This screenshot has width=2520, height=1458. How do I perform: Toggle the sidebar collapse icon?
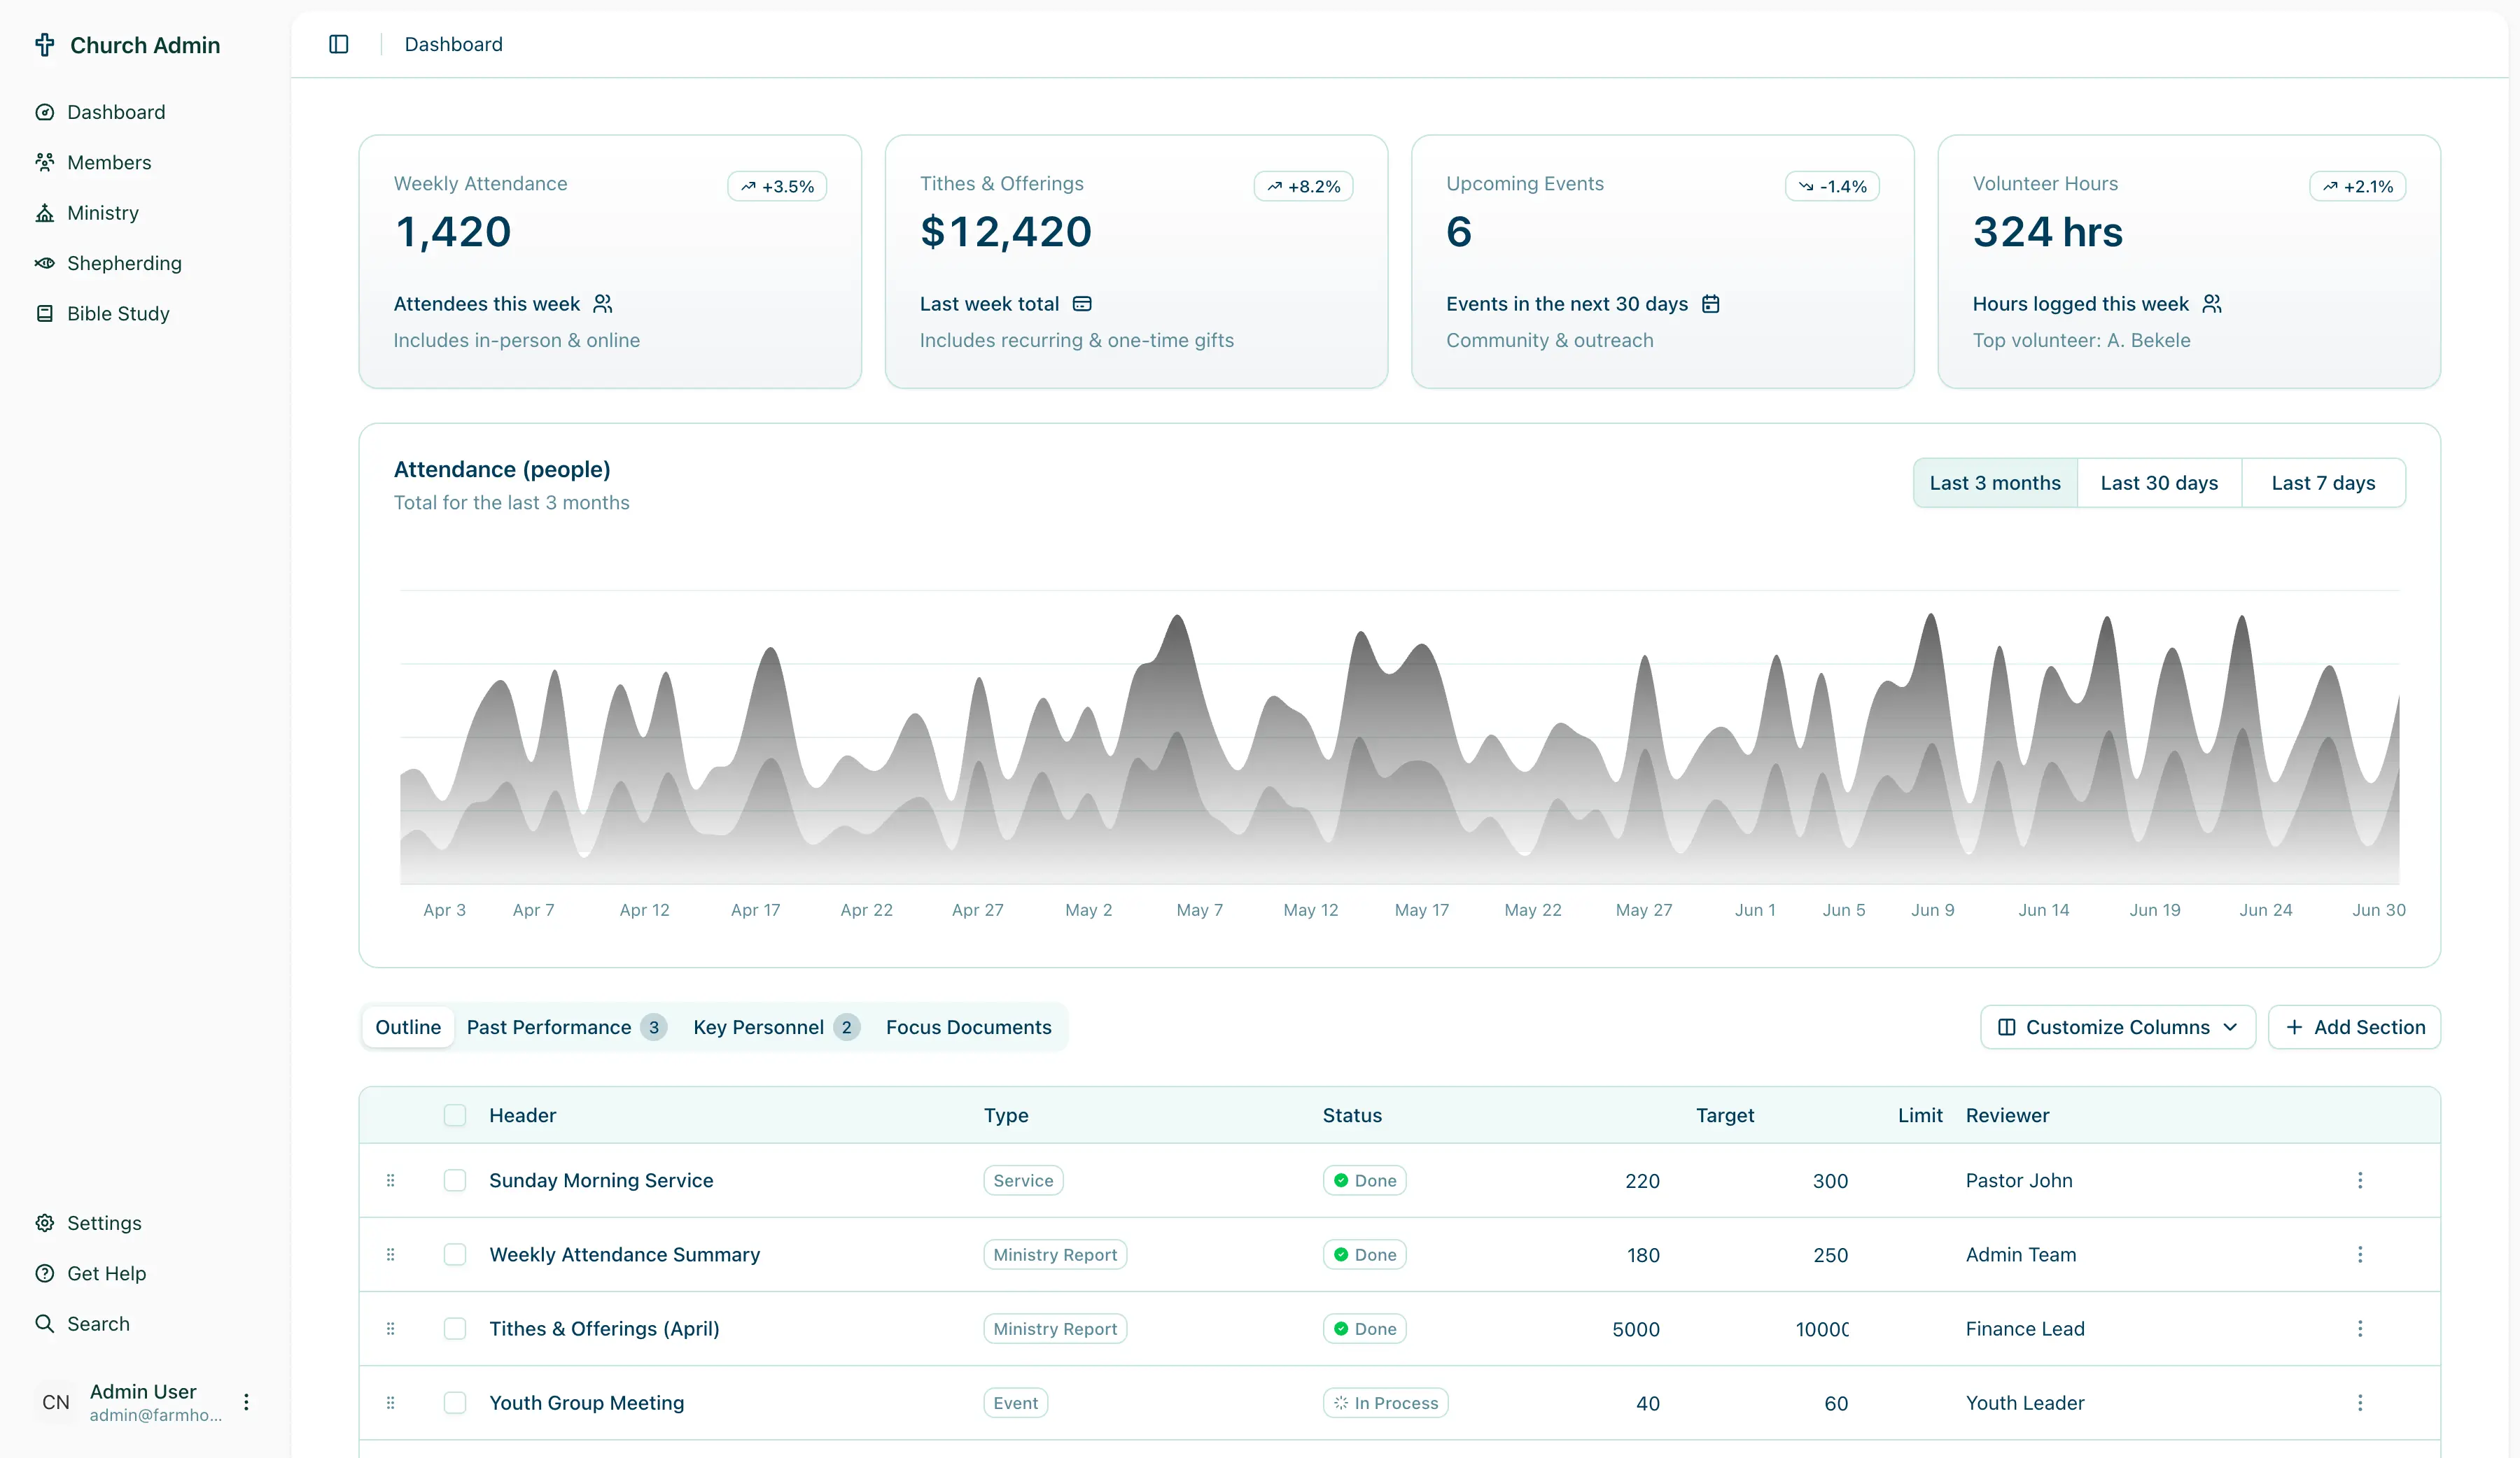[338, 44]
